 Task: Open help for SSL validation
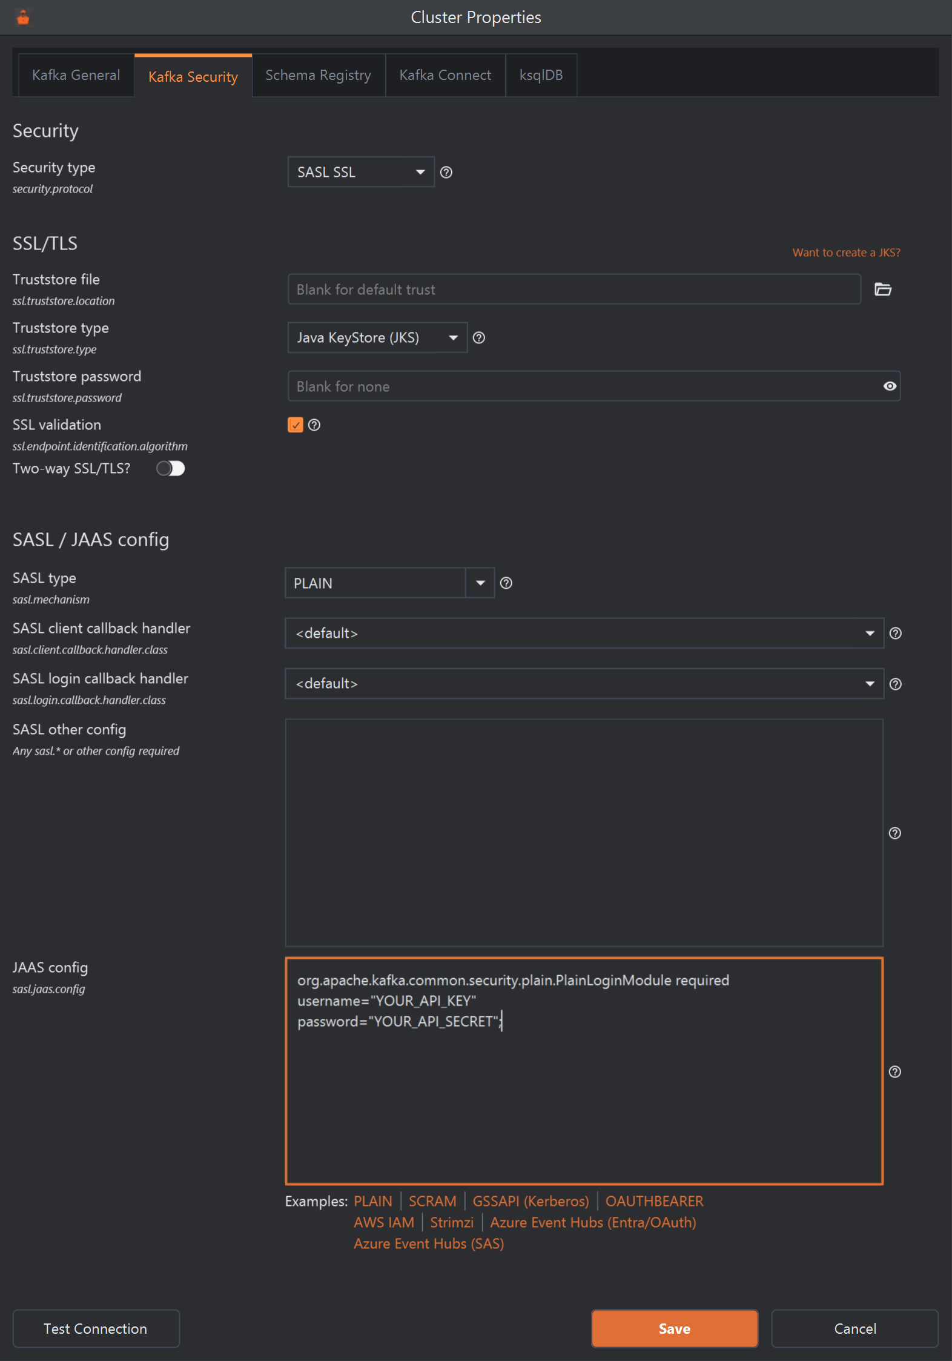click(314, 425)
